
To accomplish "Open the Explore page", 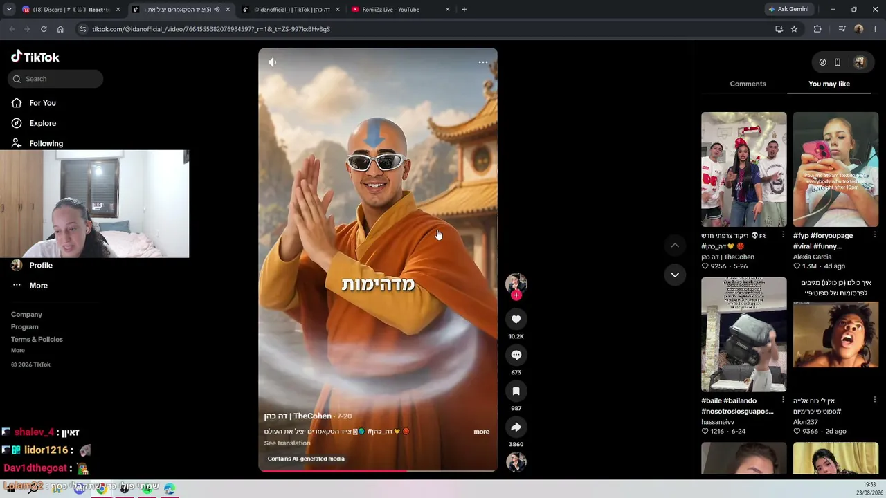I will [x=34, y=123].
